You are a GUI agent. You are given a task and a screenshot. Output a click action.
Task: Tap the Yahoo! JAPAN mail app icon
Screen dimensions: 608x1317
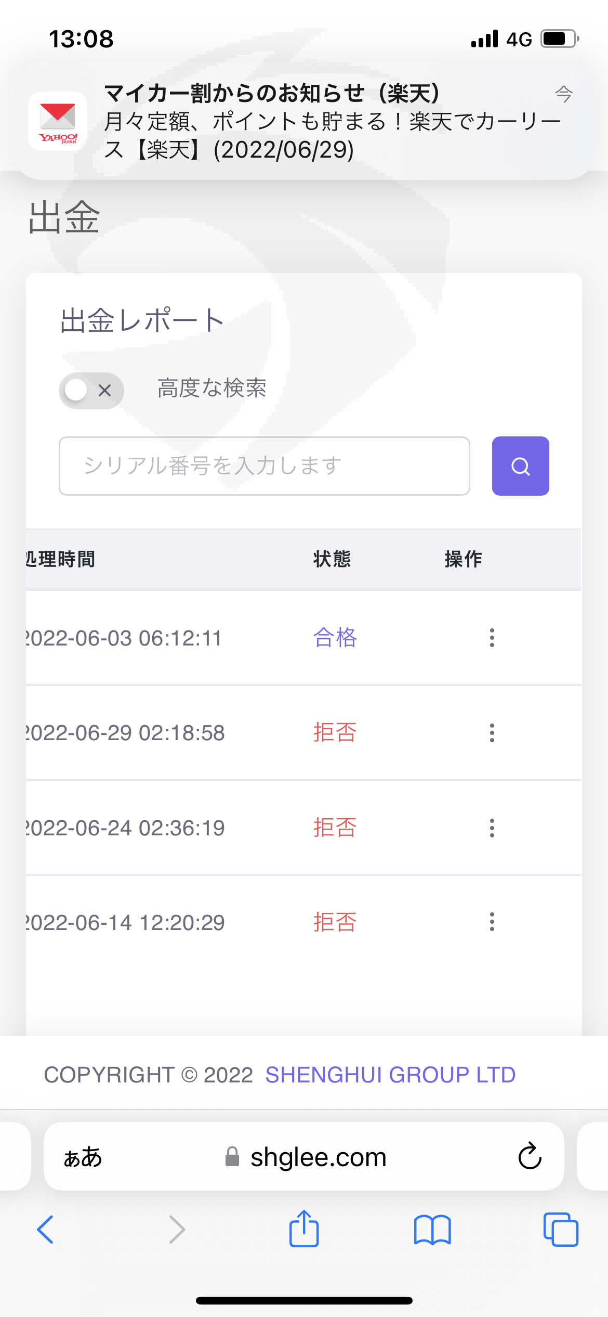[58, 121]
